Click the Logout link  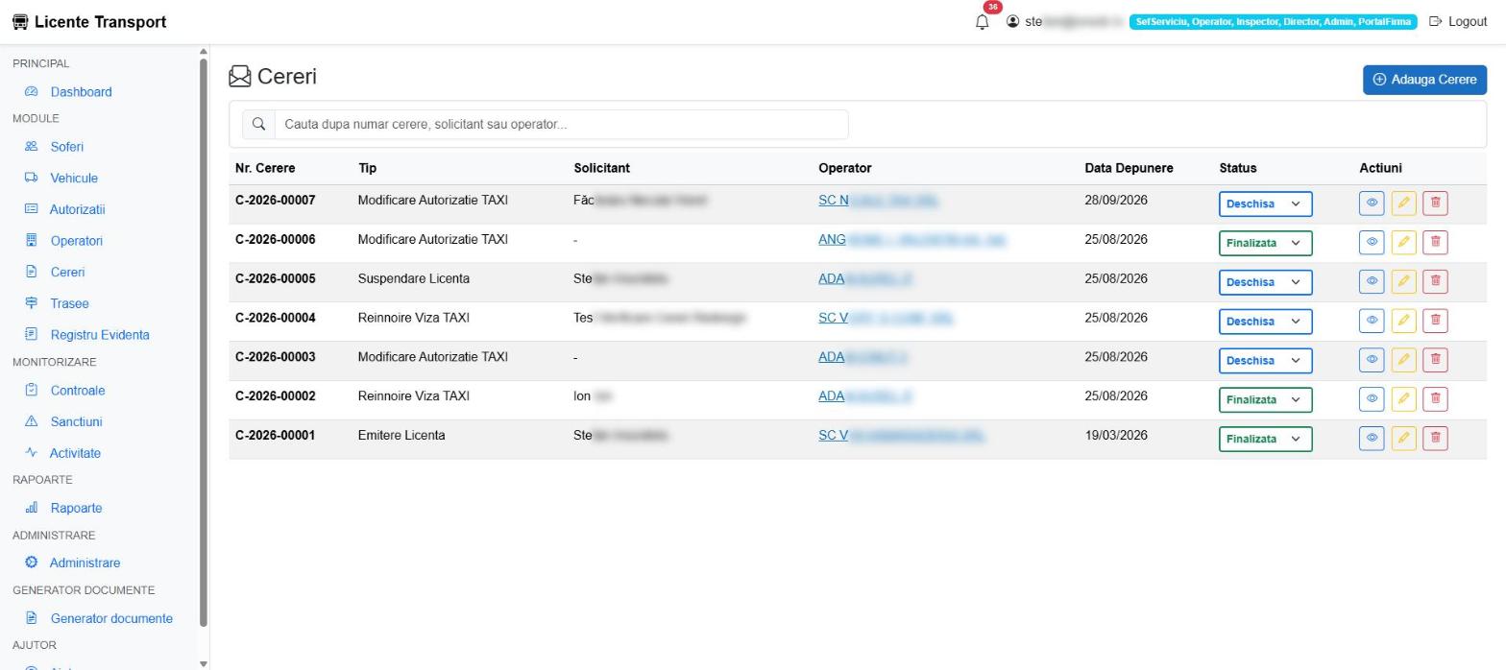1458,21
